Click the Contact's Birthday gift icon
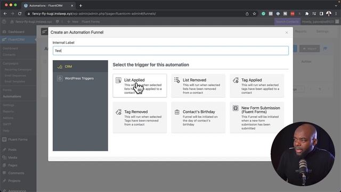 (177, 112)
